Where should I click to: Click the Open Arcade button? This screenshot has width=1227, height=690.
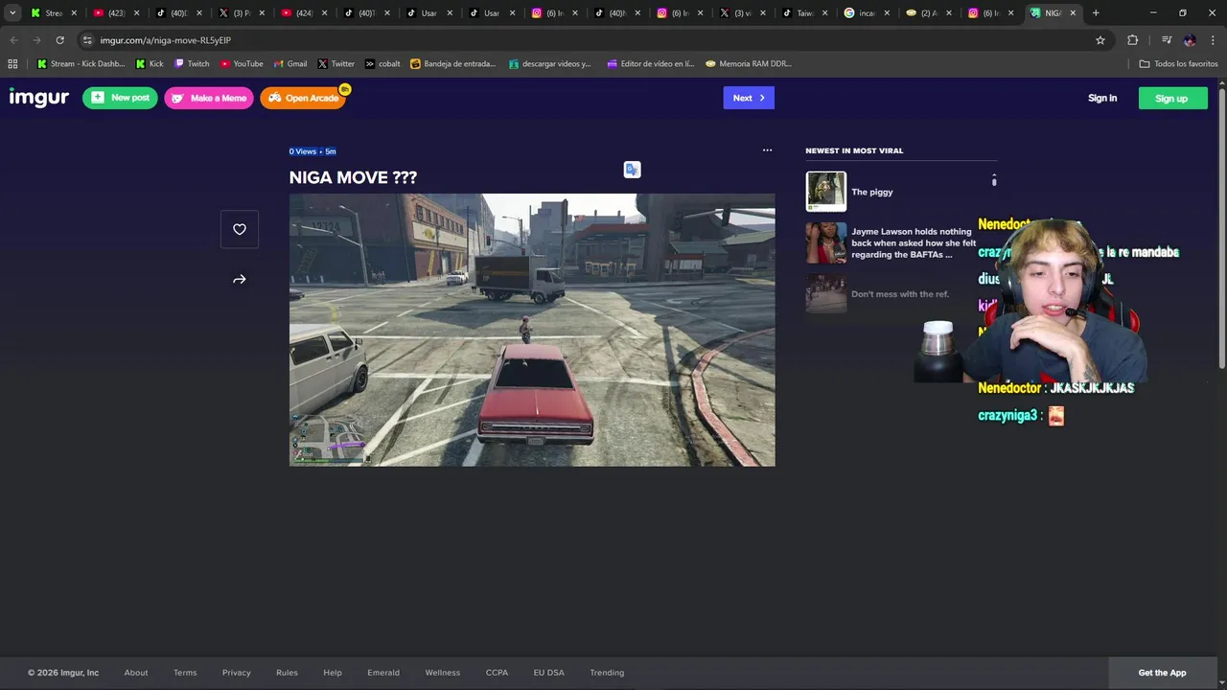[x=303, y=98]
